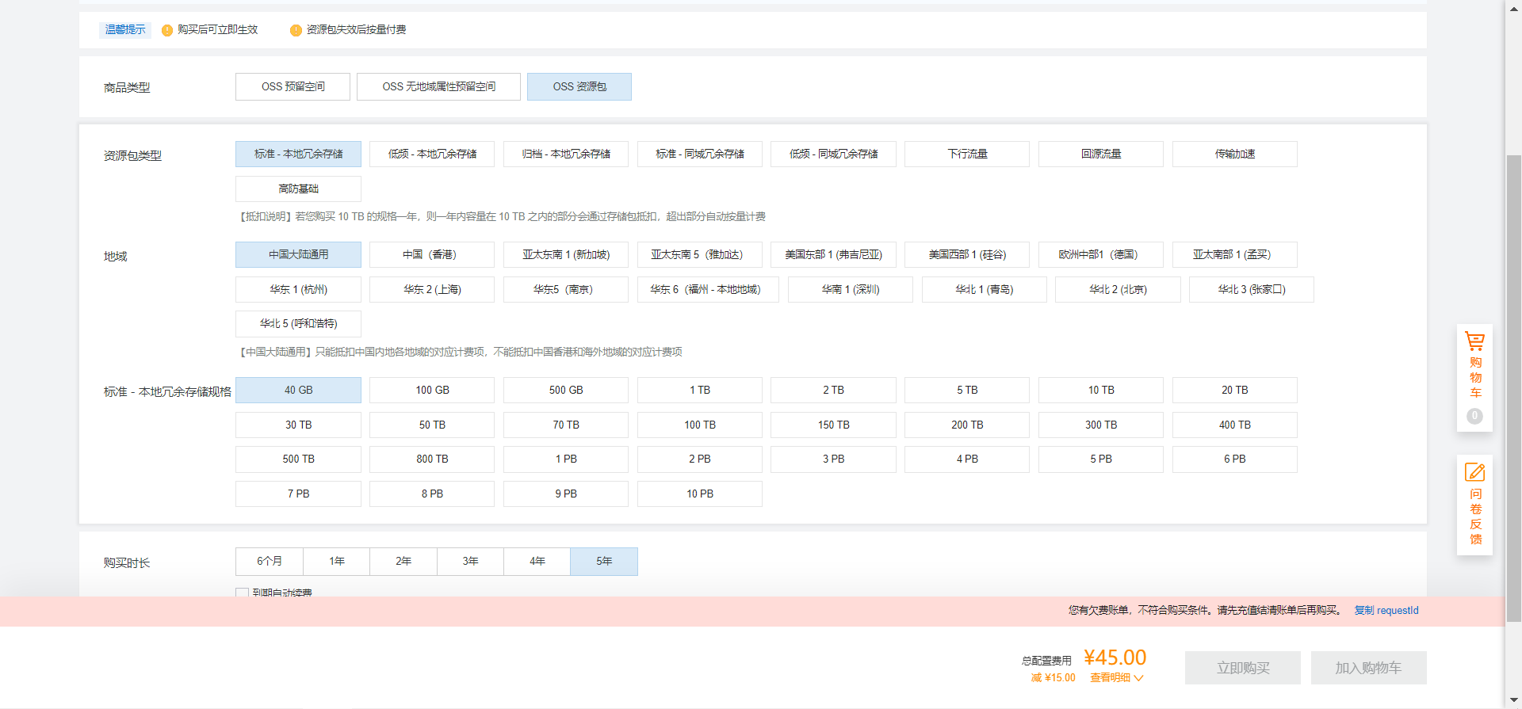This screenshot has height=709, width=1522.
Task: Select 1年 purchase duration
Action: tap(337, 562)
